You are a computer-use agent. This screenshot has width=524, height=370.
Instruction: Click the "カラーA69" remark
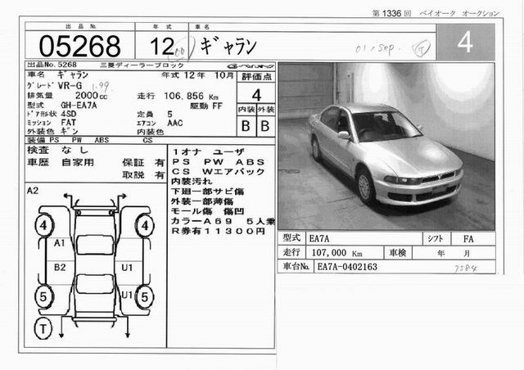[202, 221]
